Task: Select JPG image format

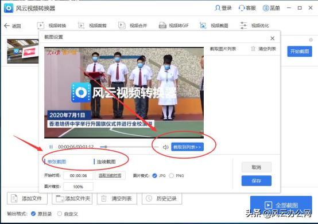Action: (154, 175)
